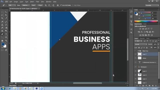
Task: Open the File menu
Action: tap(6, 2)
